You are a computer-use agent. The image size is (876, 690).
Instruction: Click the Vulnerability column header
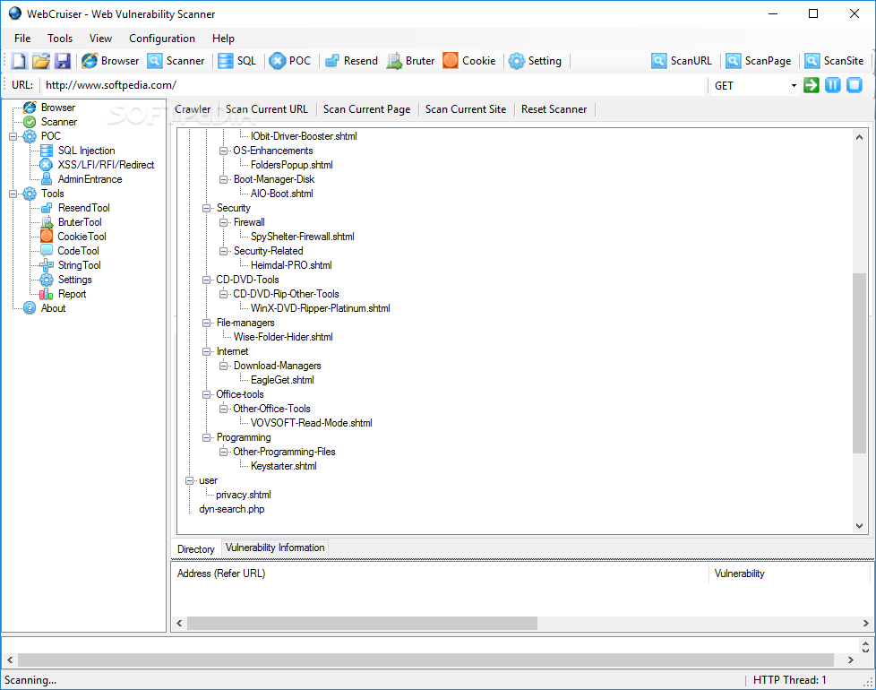[x=789, y=574]
